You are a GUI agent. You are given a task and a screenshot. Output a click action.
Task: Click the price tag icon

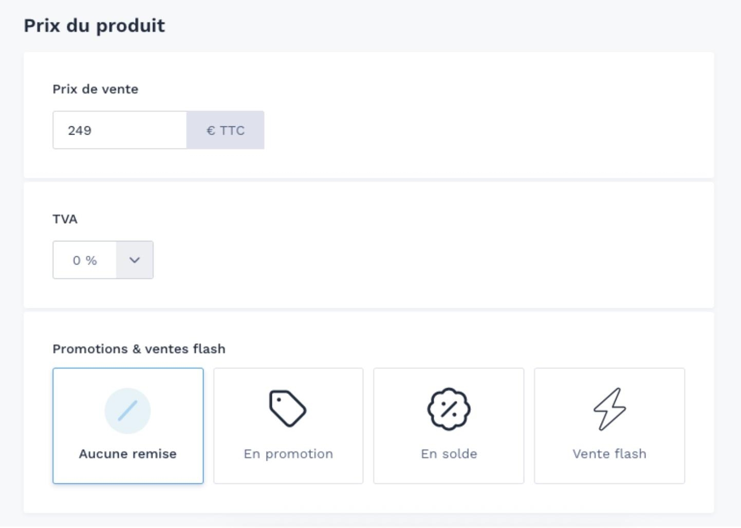[288, 409]
